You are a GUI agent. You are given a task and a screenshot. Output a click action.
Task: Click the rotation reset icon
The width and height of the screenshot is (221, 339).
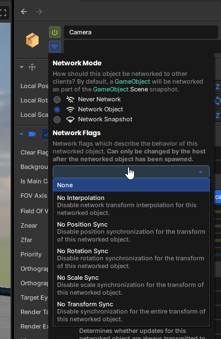[x=218, y=101]
